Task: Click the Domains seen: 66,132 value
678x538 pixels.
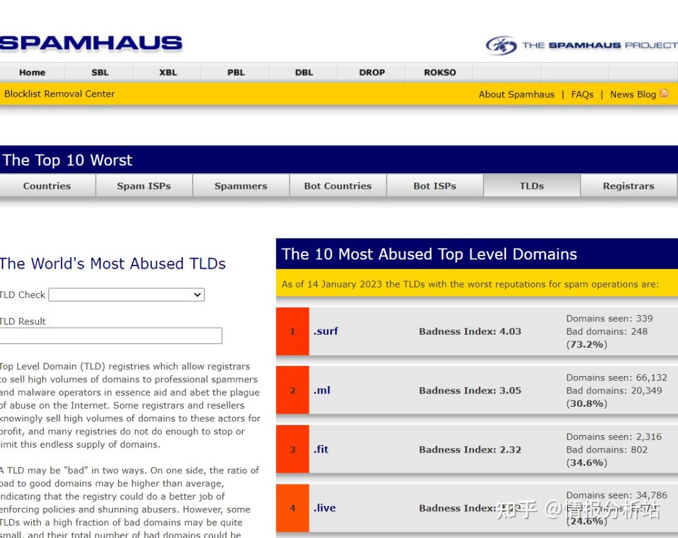Action: point(616,377)
